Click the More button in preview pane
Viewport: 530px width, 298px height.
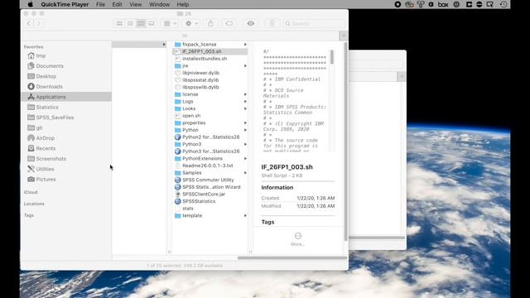298,239
